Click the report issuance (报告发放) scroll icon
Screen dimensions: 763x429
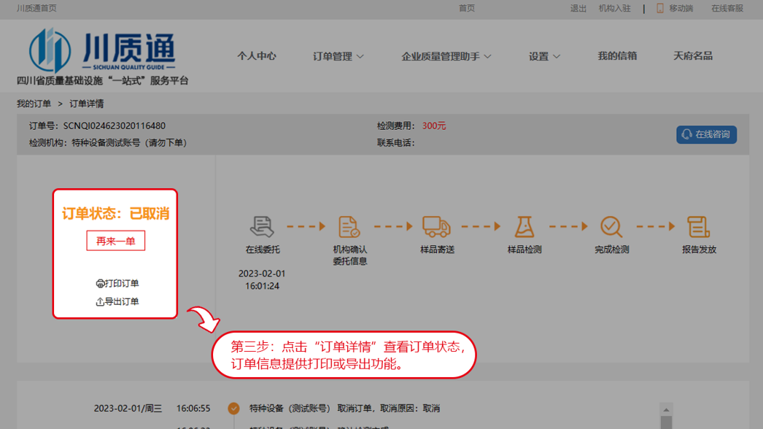pos(698,226)
